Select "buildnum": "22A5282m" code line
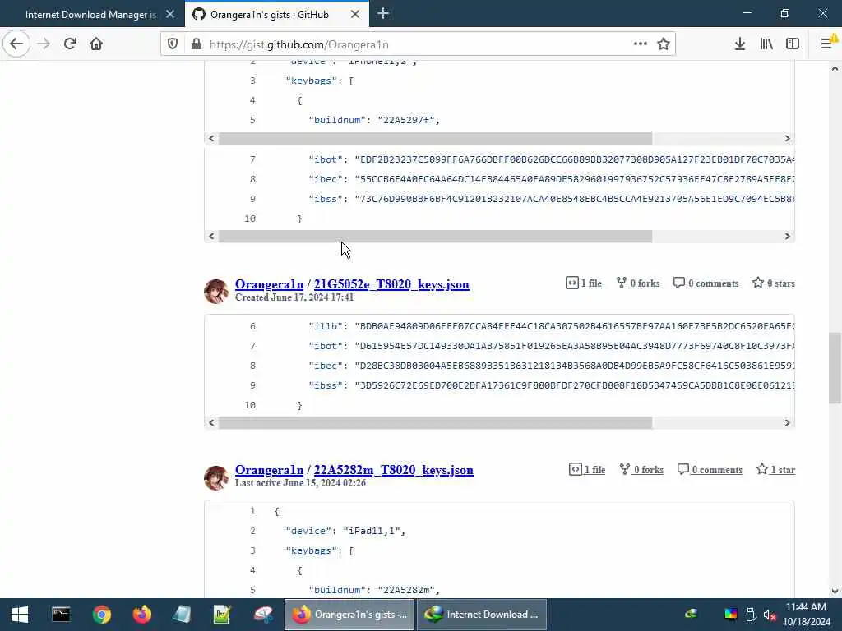842x631 pixels. (x=374, y=590)
